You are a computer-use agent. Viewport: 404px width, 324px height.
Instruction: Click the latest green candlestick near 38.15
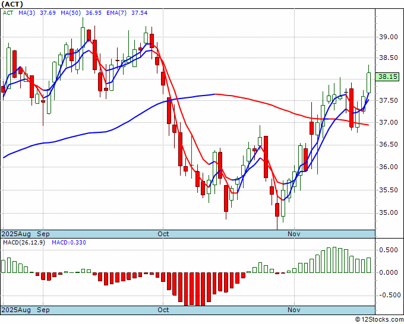click(369, 82)
